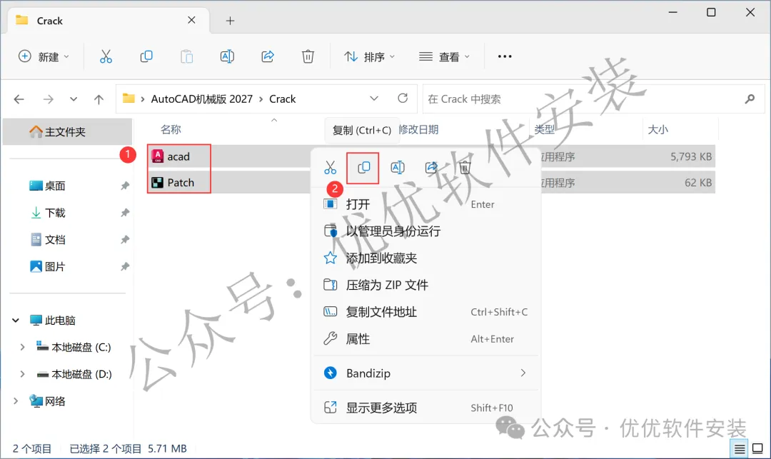The width and height of the screenshot is (771, 459).
Task: Open the three-dot more options menu
Action: pyautogui.click(x=505, y=56)
